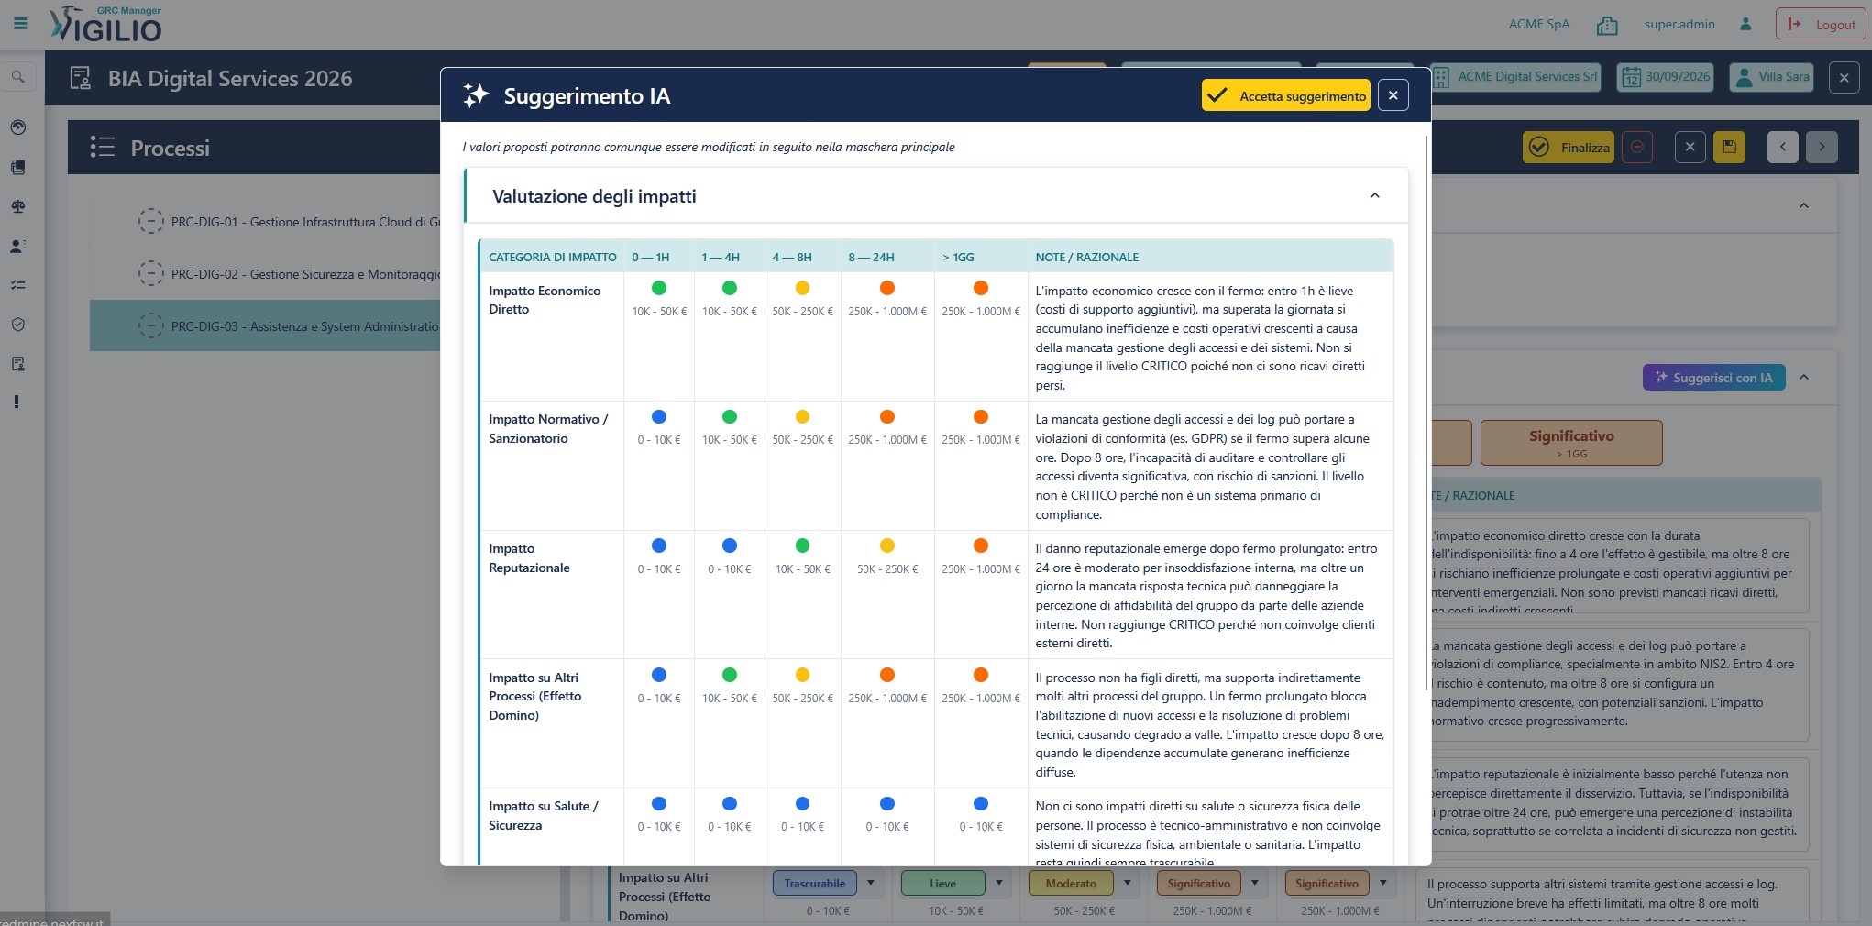Click the ACME Digital Services Srl badge

[x=1516, y=77]
